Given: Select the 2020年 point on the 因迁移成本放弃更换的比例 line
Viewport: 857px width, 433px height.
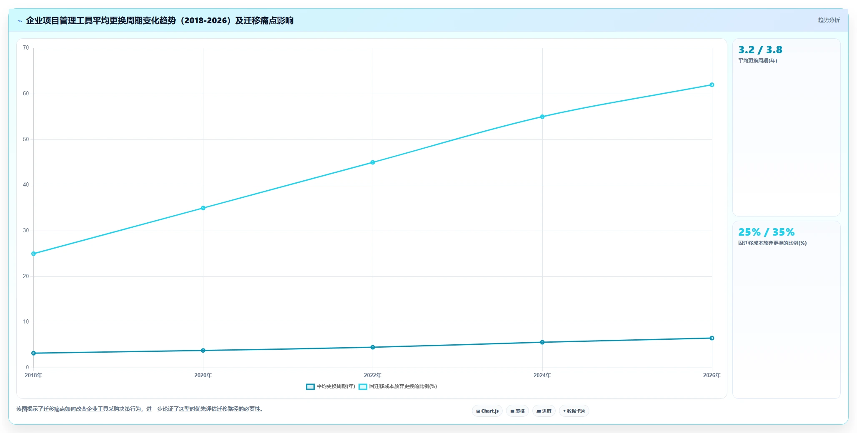Looking at the screenshot, I should pos(203,208).
